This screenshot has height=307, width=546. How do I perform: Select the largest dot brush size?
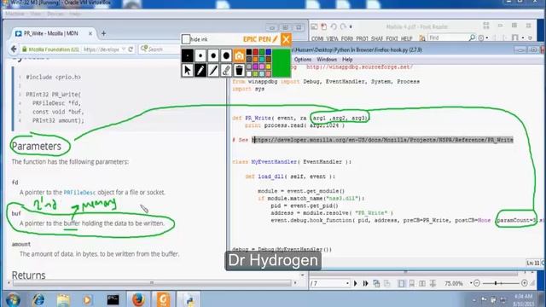(x=226, y=55)
